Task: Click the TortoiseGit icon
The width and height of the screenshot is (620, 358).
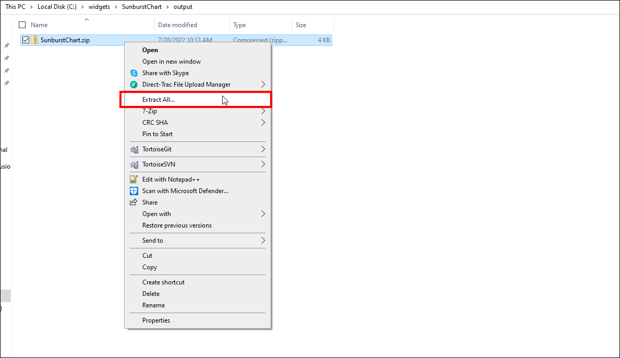Action: tap(135, 150)
